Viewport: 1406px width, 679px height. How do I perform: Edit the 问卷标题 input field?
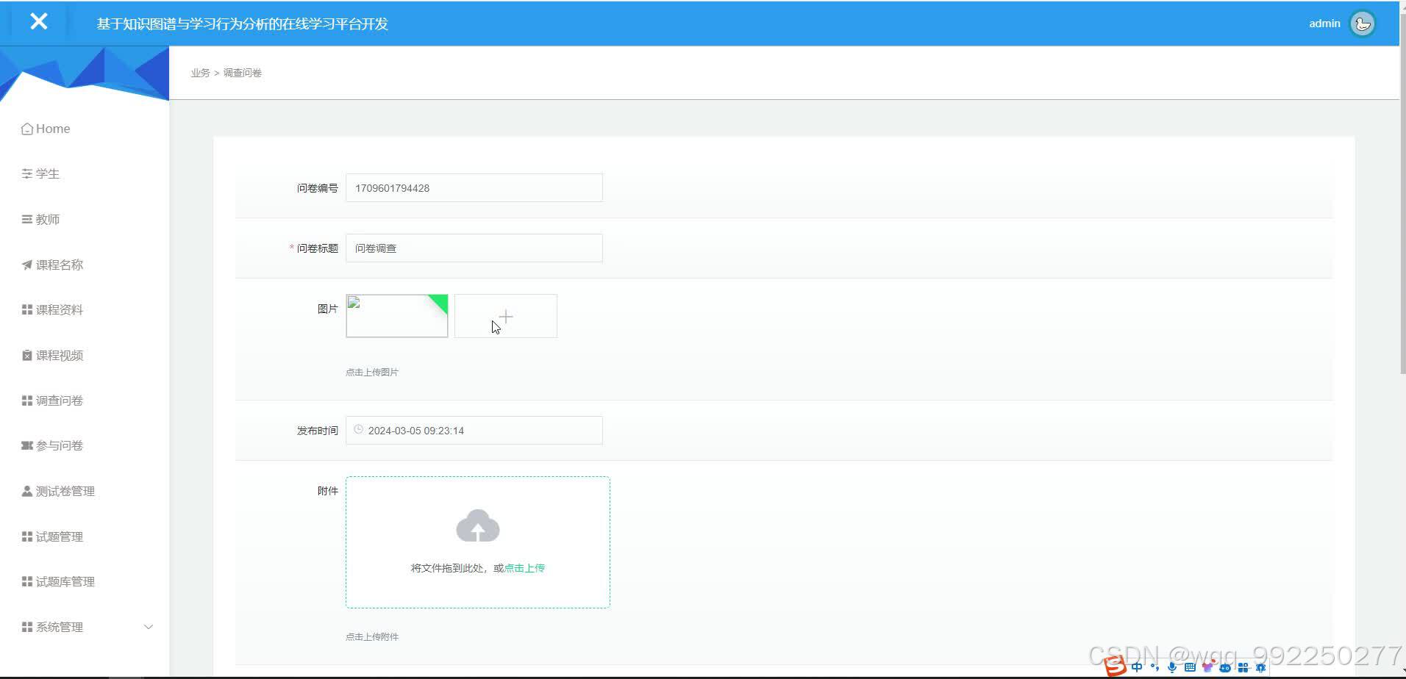(474, 248)
